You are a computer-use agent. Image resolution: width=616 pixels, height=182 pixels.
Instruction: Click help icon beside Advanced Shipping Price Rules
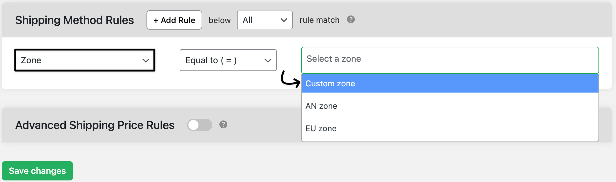223,125
